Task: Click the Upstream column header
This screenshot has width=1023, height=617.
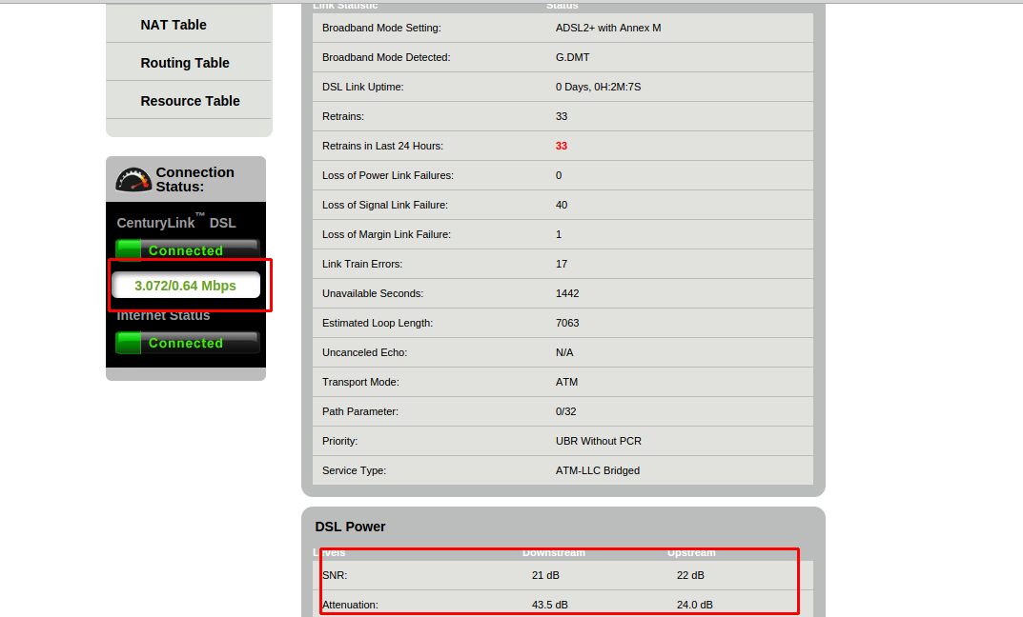Action: [x=691, y=552]
